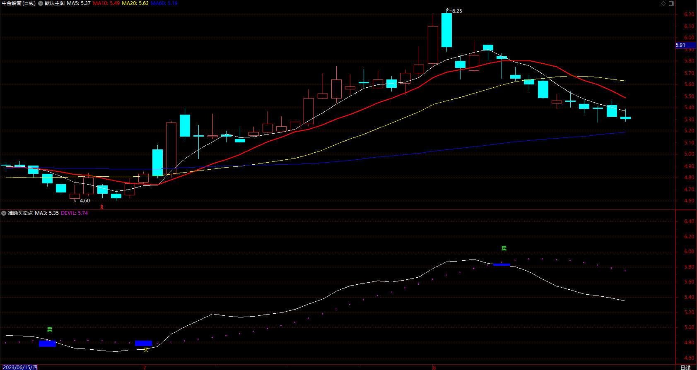The width and height of the screenshot is (697, 370).
Task: Open dropdown beside 默认主图 indicator
Action: point(41,3)
